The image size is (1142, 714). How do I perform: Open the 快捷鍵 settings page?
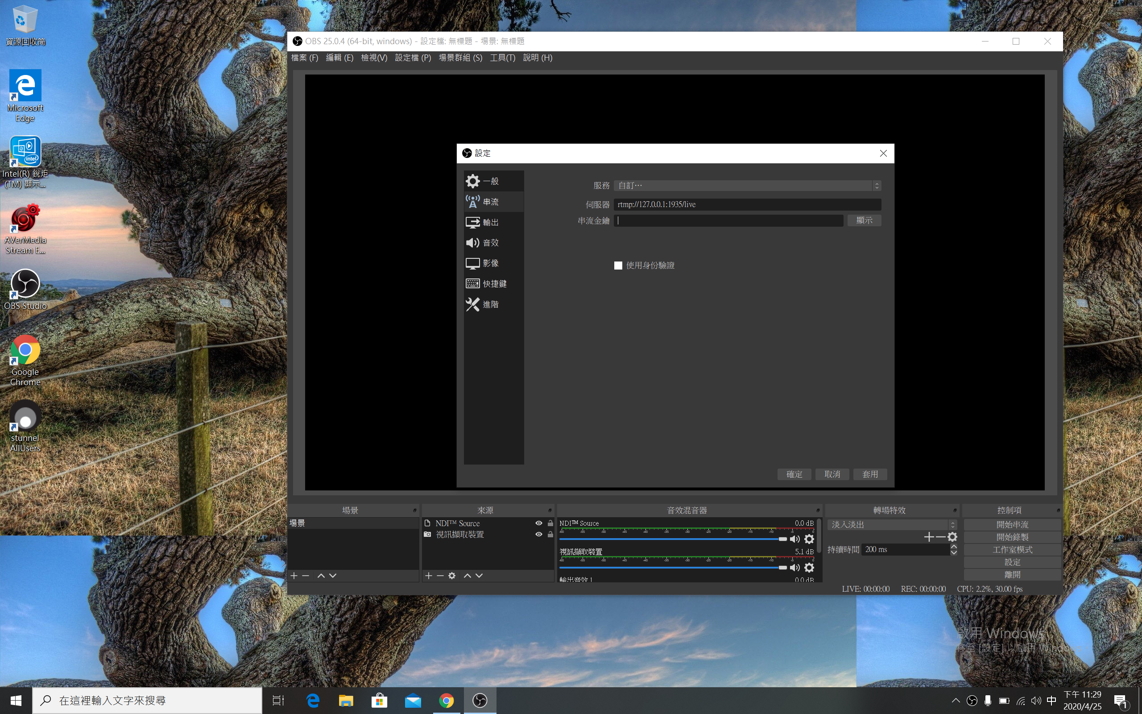click(x=494, y=284)
